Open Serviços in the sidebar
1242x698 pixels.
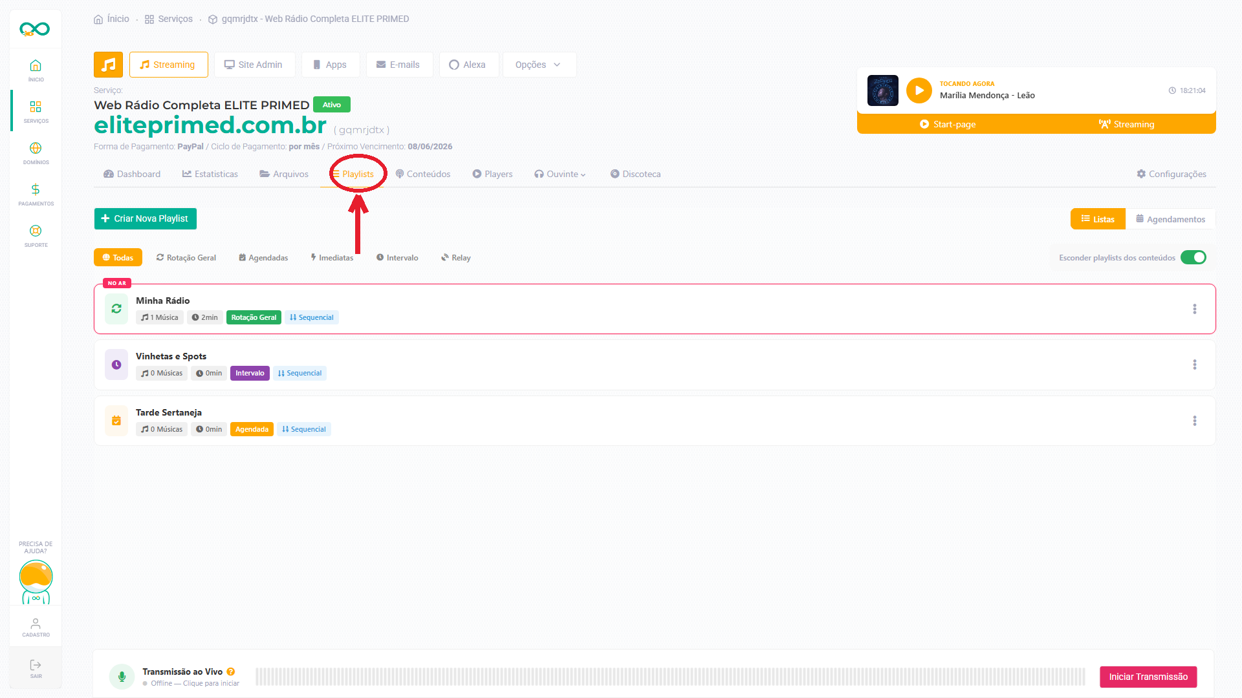pyautogui.click(x=36, y=111)
